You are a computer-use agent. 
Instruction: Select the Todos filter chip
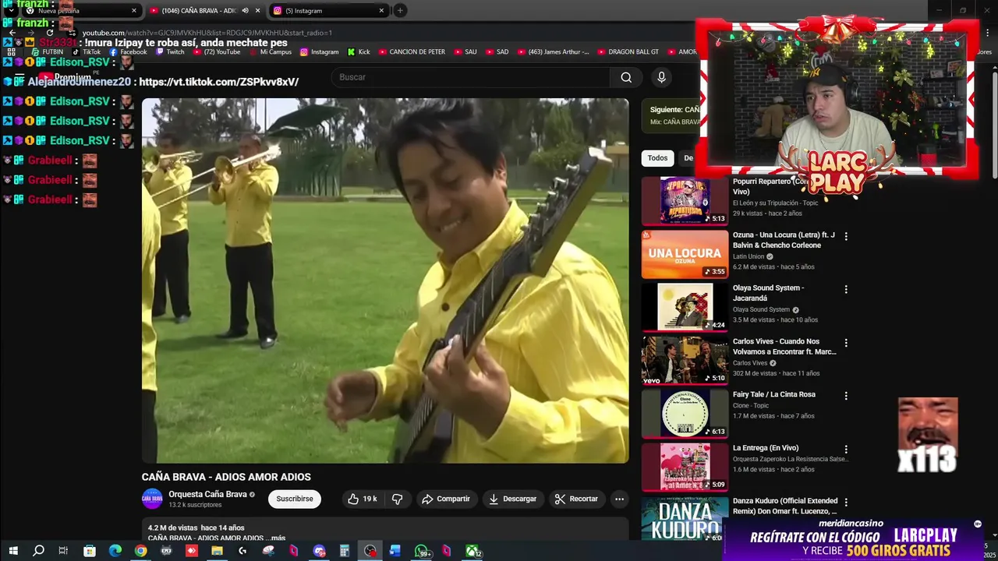point(657,158)
